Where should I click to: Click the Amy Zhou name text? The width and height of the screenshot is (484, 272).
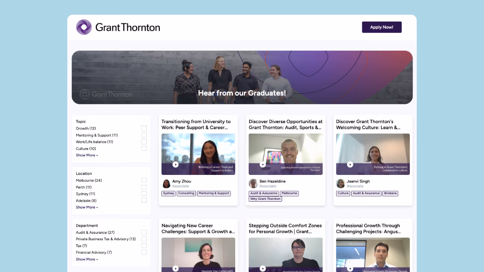click(x=181, y=181)
